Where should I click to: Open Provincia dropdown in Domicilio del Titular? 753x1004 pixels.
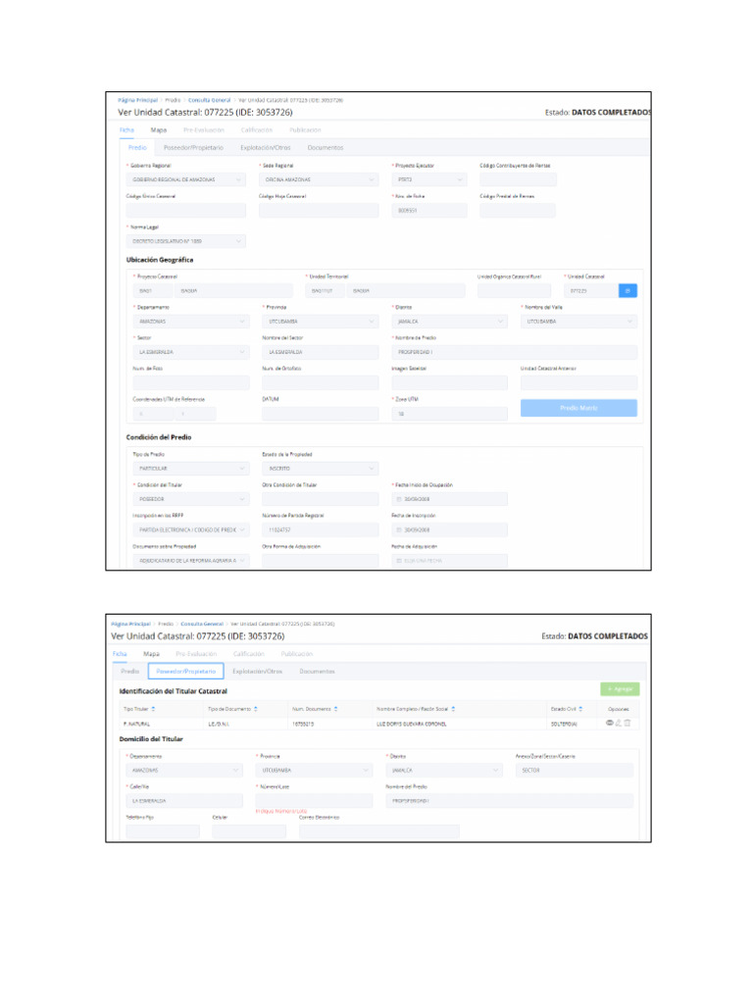coord(314,771)
